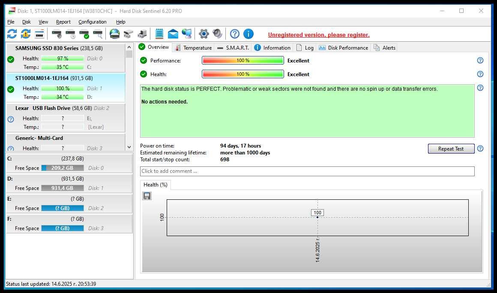Click the disk icon with stethoscope test
Viewport: 497px width, 293px height.
coord(57,34)
